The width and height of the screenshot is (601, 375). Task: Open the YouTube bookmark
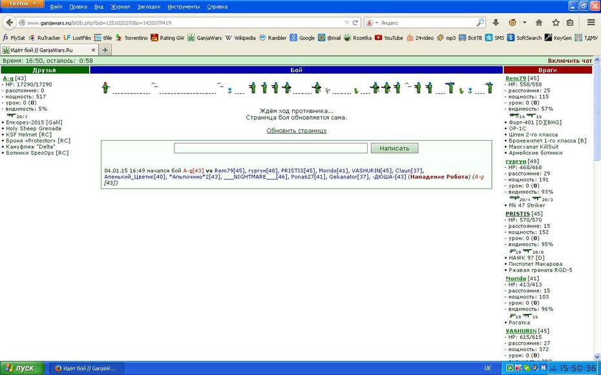coord(389,38)
